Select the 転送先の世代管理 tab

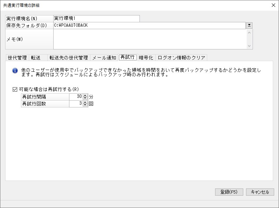pos(69,58)
